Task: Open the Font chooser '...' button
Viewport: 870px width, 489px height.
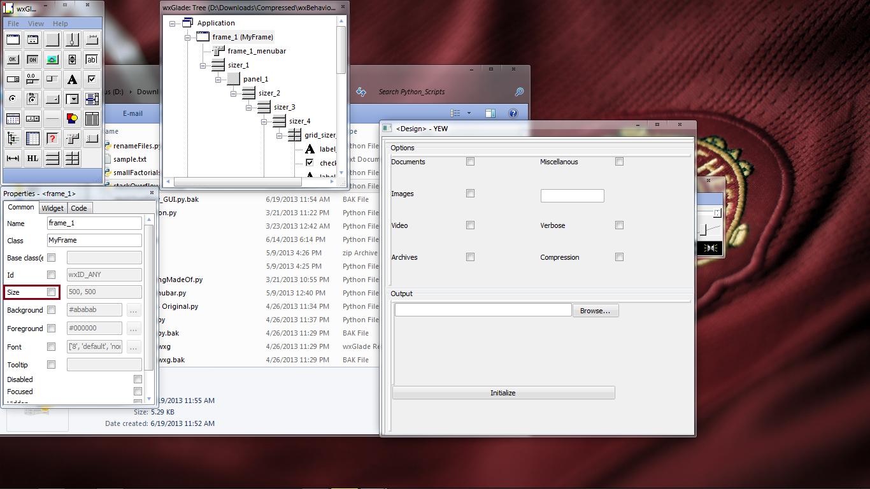Action: click(x=133, y=347)
